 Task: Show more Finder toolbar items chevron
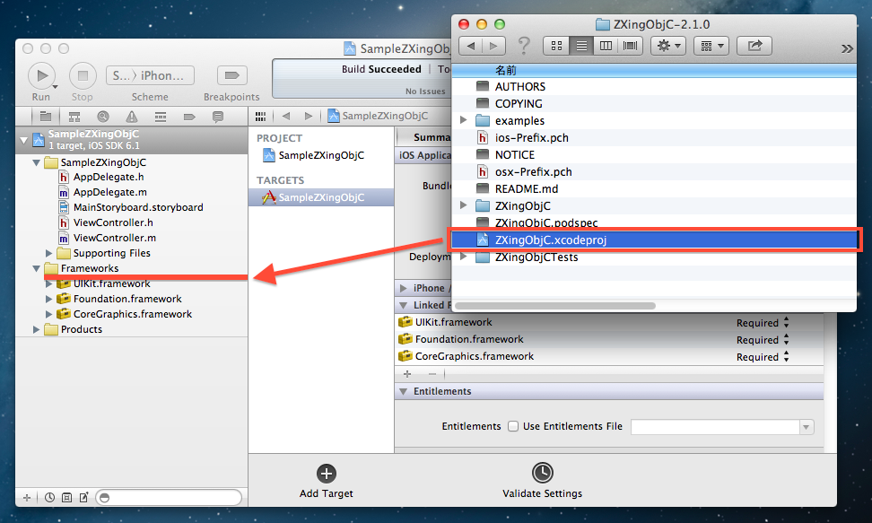click(x=847, y=48)
